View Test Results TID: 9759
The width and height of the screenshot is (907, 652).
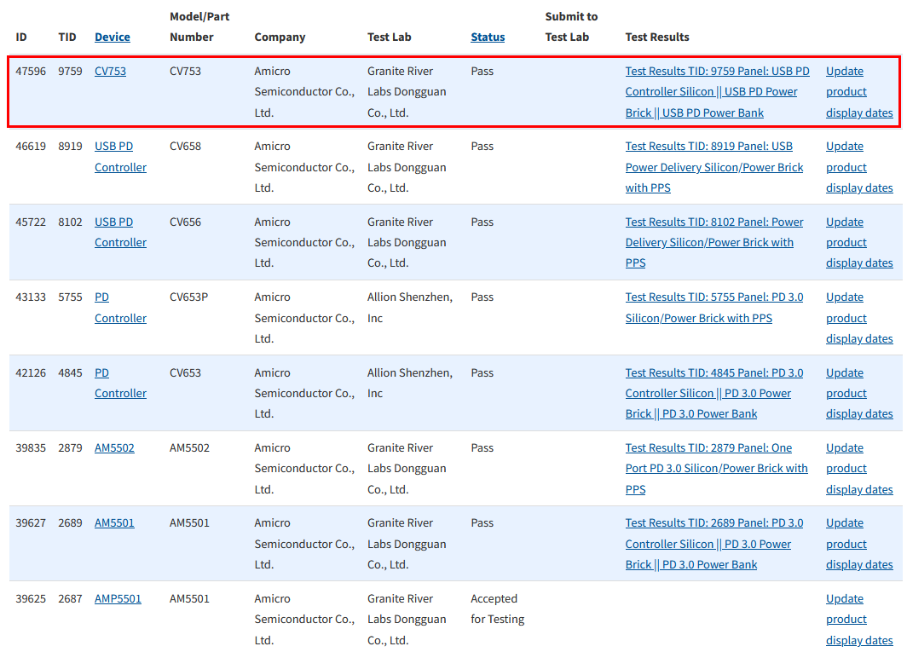tap(717, 92)
